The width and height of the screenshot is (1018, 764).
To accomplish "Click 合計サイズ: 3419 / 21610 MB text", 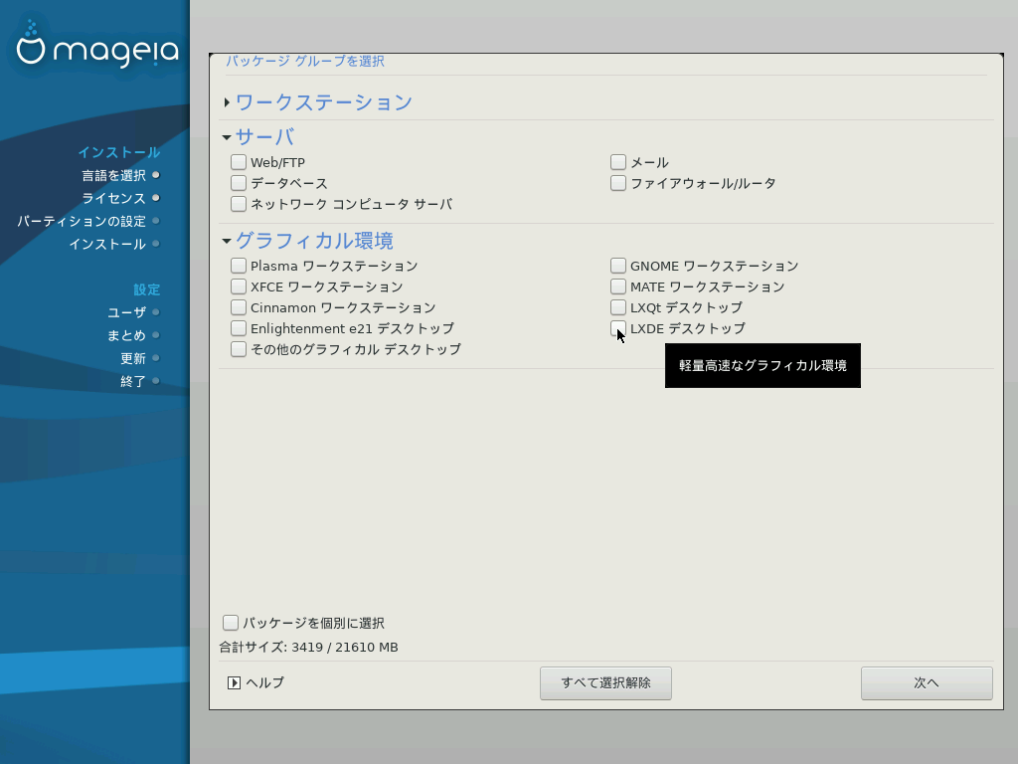I will point(308,647).
